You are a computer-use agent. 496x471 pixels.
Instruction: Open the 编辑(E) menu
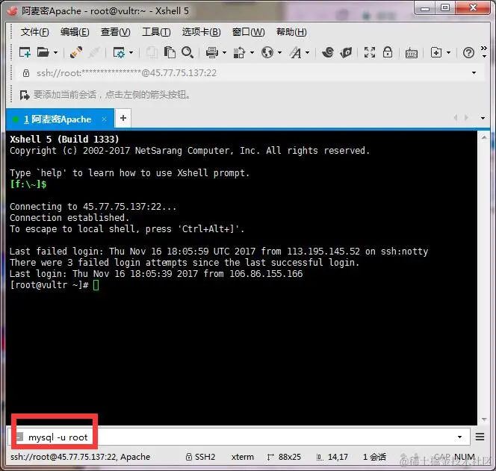pyautogui.click(x=75, y=32)
